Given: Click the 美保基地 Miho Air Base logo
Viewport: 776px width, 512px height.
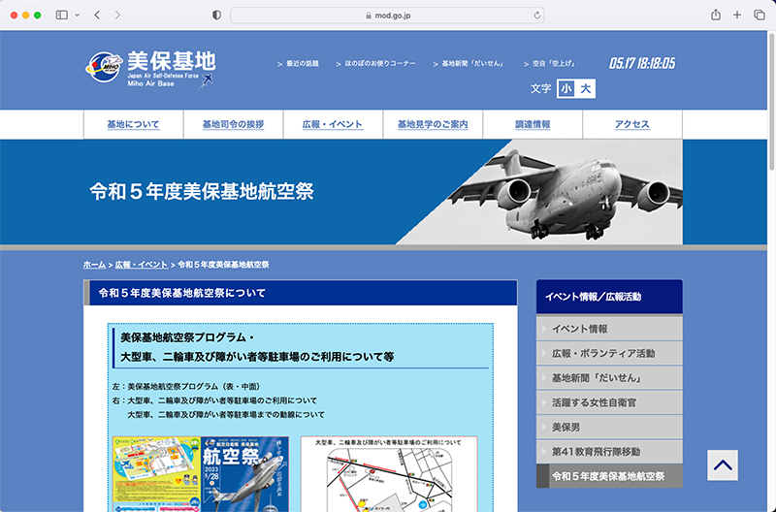Looking at the screenshot, I should click(150, 69).
